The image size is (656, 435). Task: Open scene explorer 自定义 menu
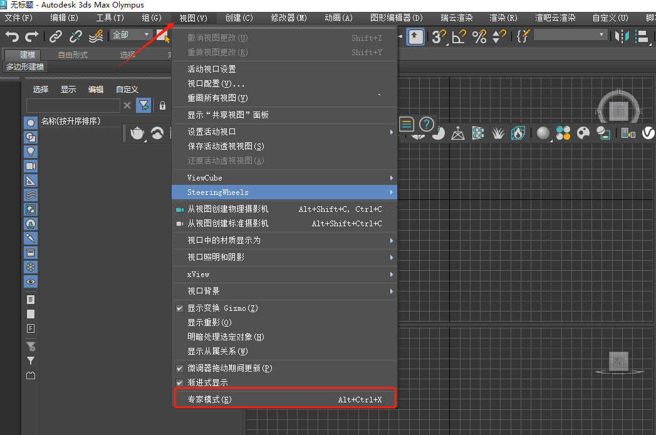(x=127, y=89)
